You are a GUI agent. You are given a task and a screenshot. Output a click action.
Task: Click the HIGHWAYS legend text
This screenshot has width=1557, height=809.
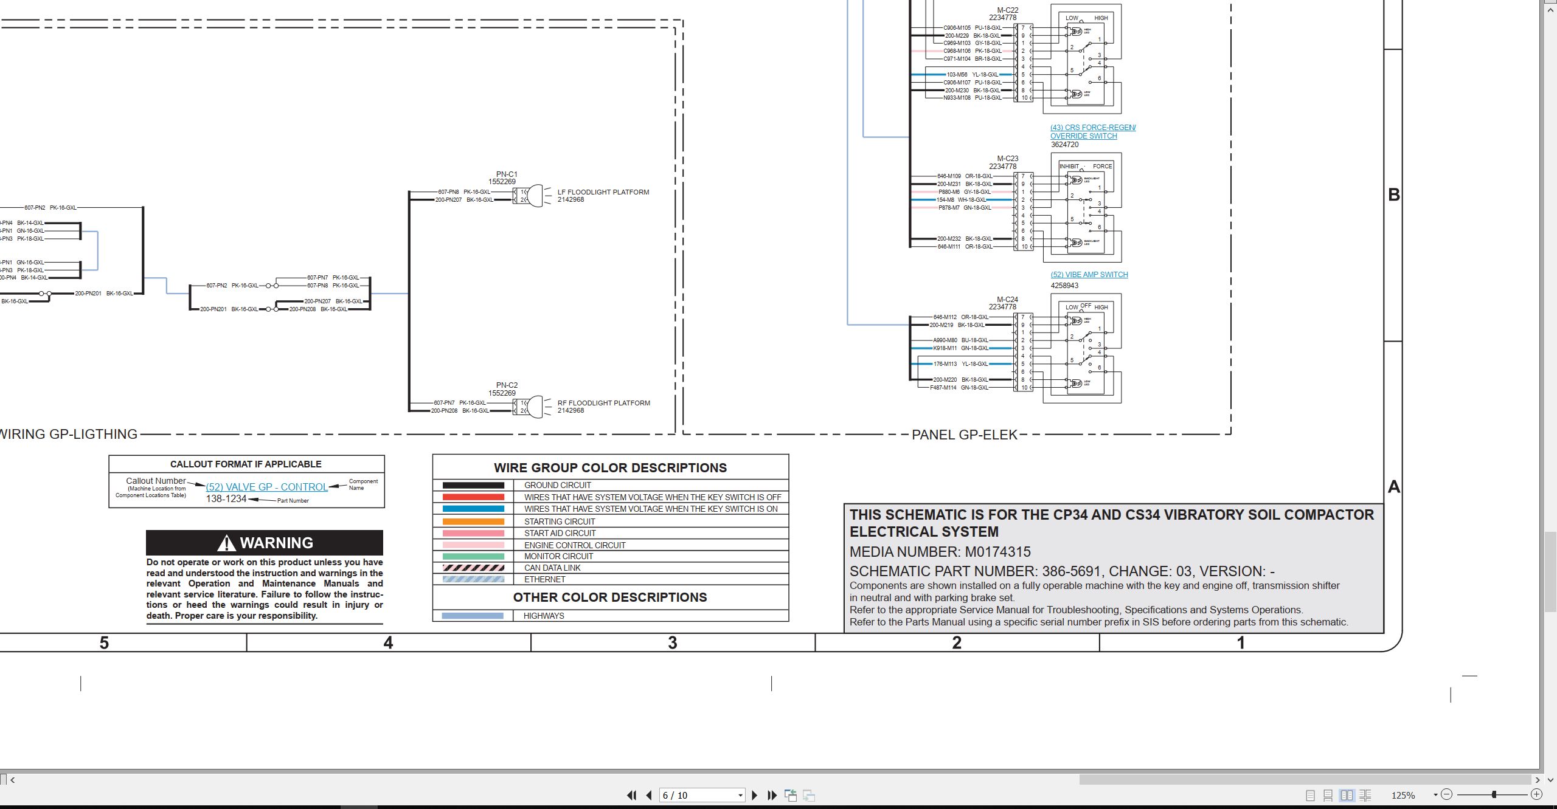[544, 616]
